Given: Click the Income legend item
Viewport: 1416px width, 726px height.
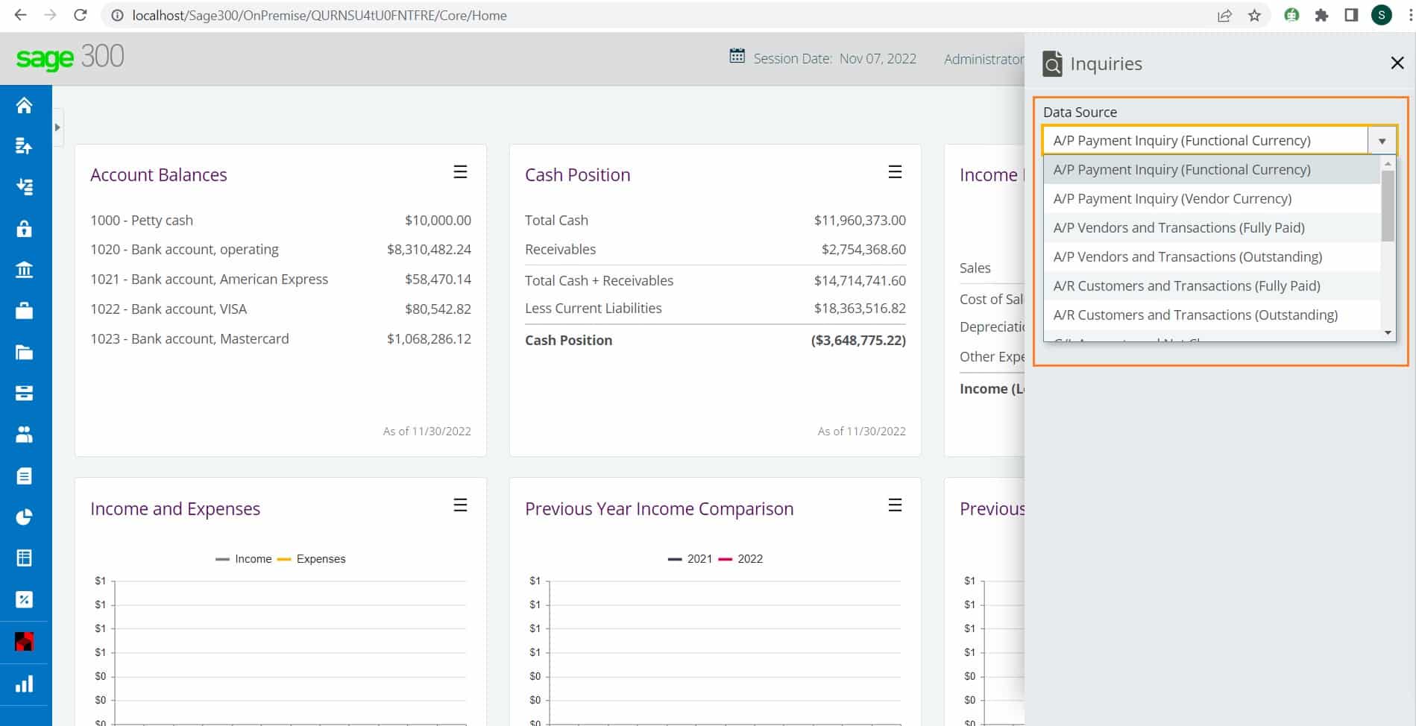Looking at the screenshot, I should tap(244, 559).
